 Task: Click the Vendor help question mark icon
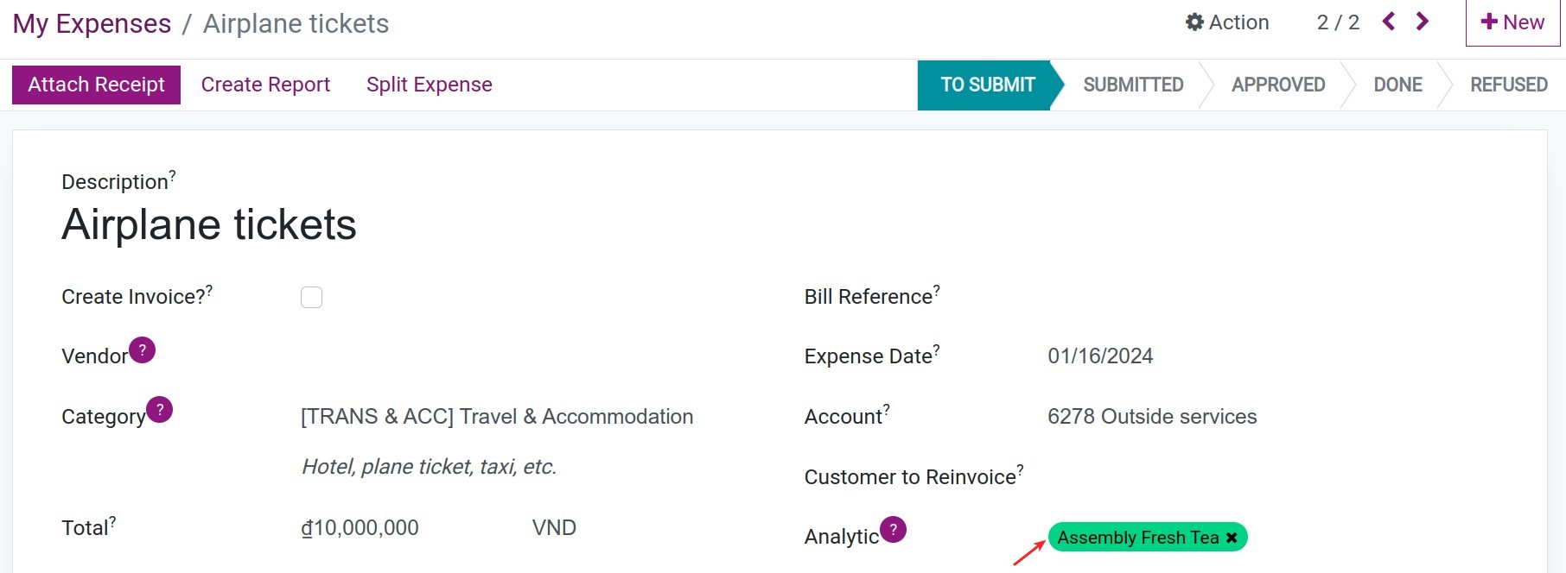click(x=142, y=350)
